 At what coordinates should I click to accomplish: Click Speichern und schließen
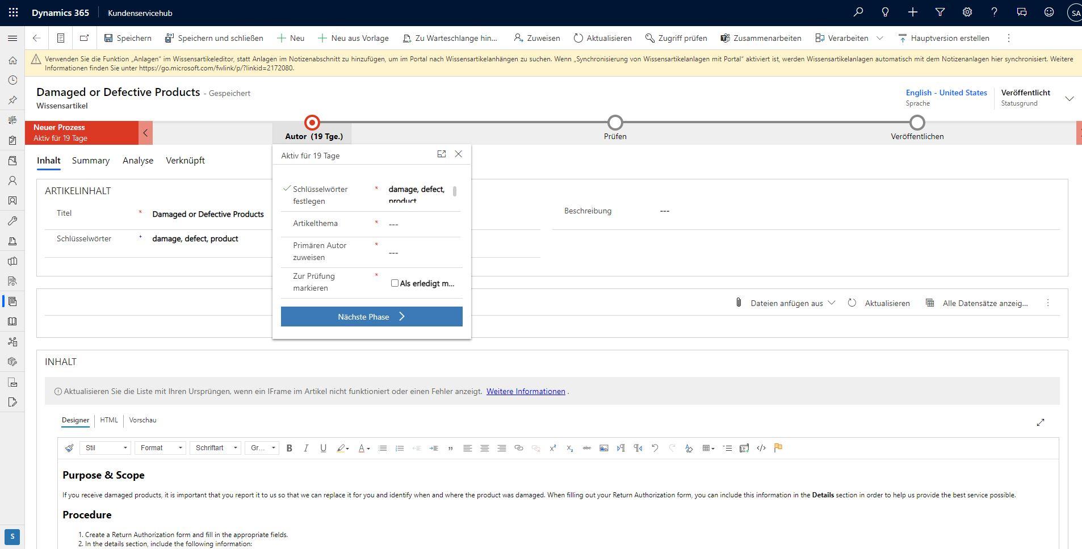pos(214,38)
